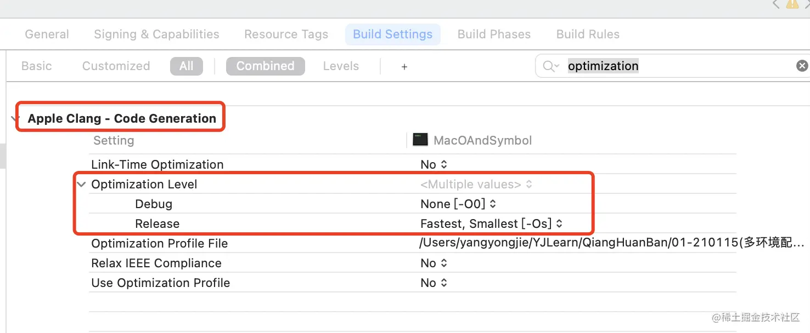The height and width of the screenshot is (333, 810).
Task: Open Release optimization level dropdown
Action: tap(491, 224)
